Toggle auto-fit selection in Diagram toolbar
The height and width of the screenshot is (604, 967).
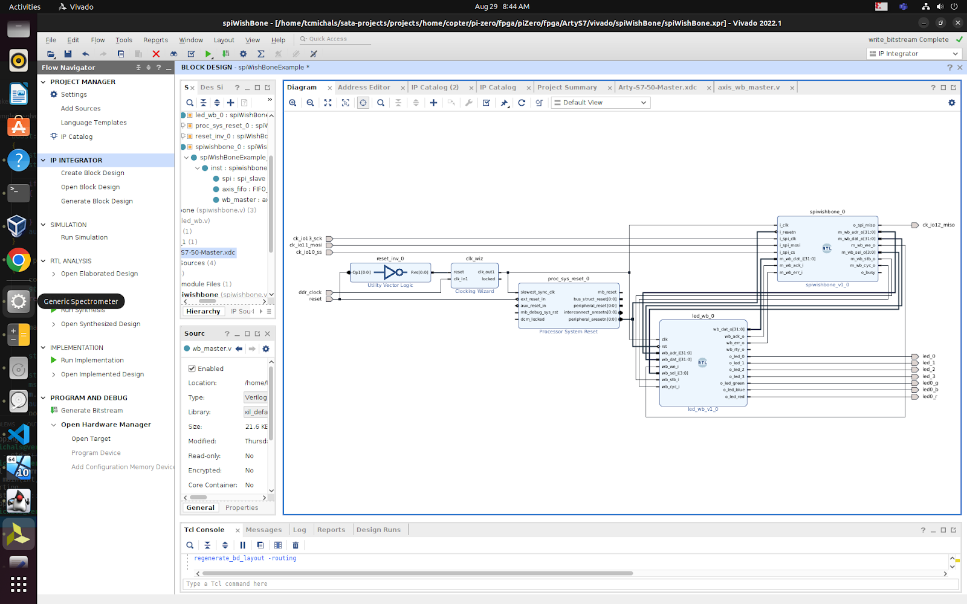coord(363,103)
